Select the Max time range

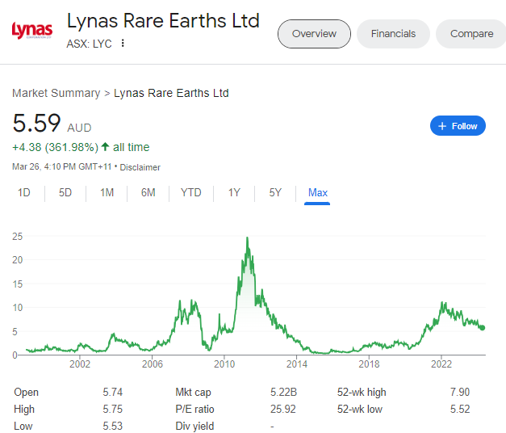317,192
